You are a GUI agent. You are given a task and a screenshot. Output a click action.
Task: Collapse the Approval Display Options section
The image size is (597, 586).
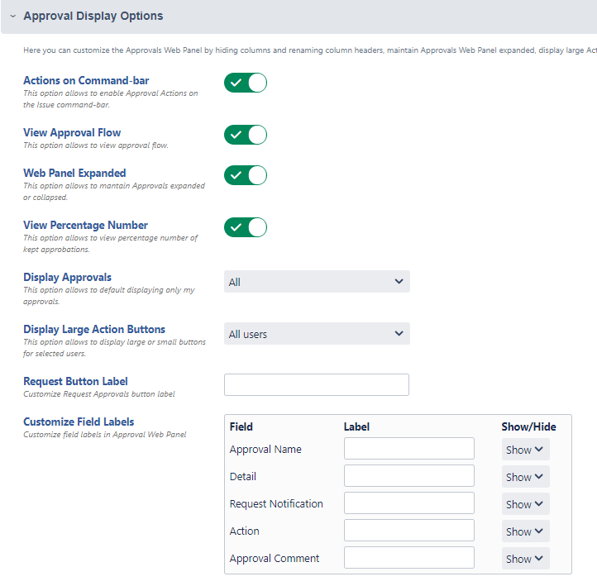(13, 16)
